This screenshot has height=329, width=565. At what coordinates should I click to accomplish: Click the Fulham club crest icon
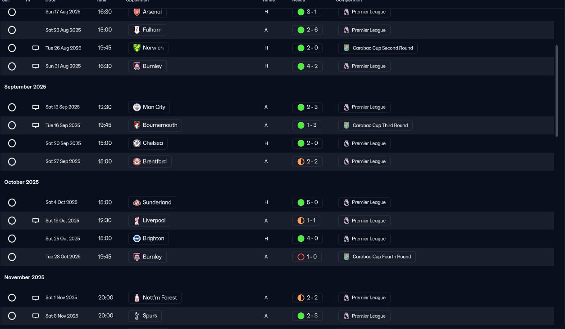click(x=137, y=30)
